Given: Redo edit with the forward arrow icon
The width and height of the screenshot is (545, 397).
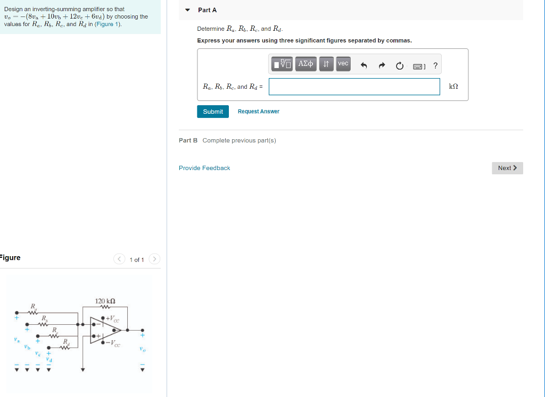Looking at the screenshot, I should pyautogui.click(x=381, y=65).
